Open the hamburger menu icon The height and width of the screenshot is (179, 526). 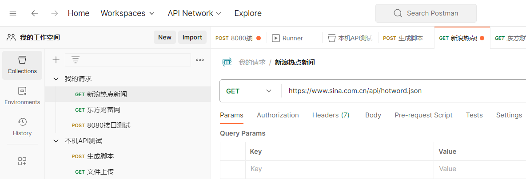13,13
